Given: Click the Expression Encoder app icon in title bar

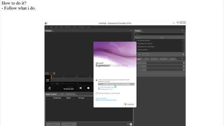Looking at the screenshot, I should click(46, 23).
